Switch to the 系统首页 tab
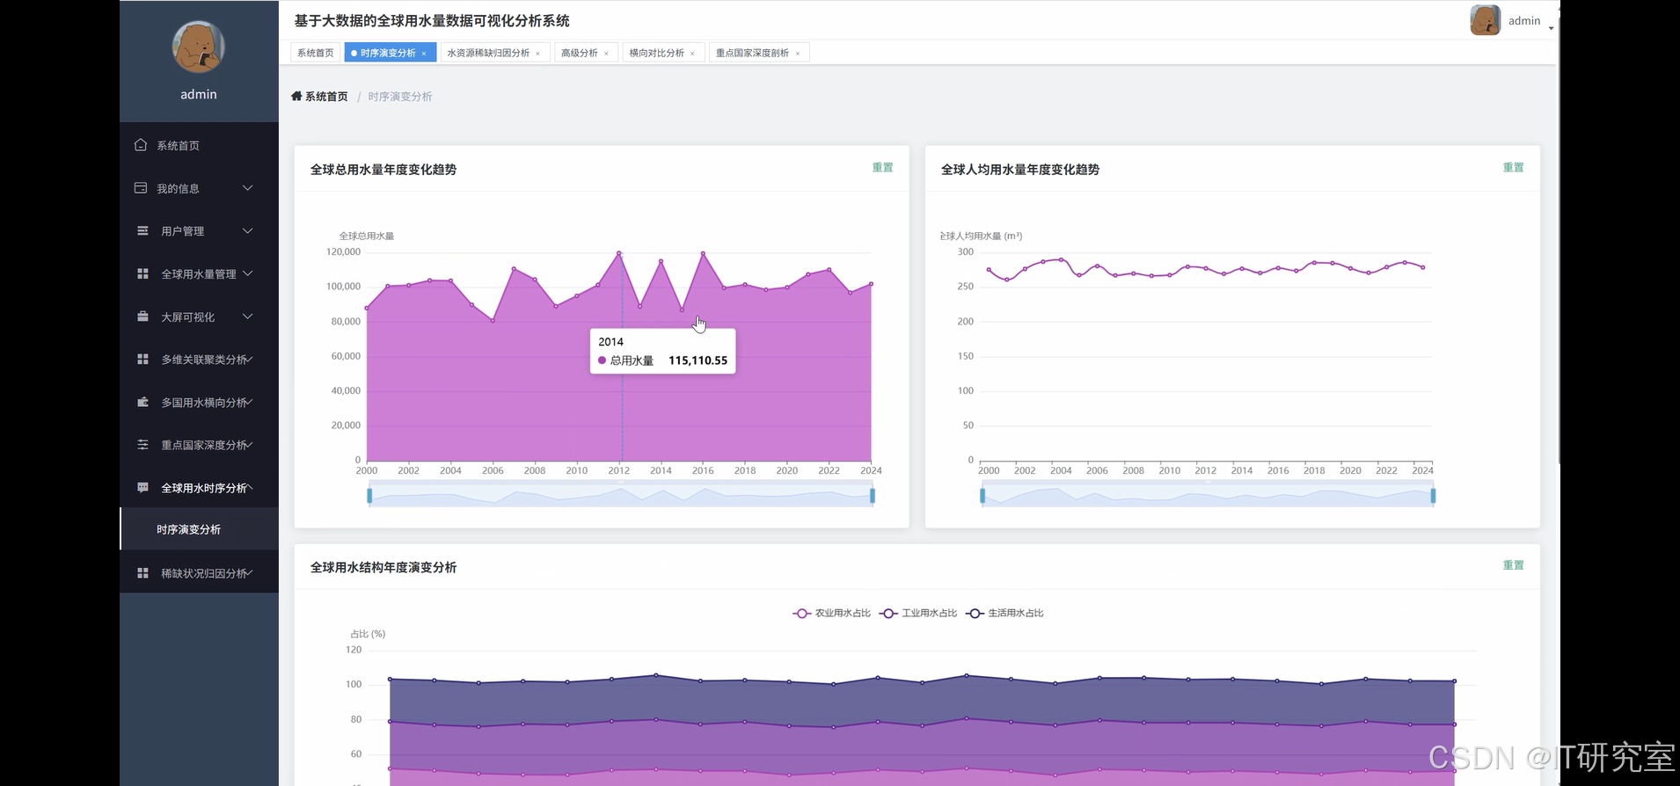Screen dimensions: 1680x786 pos(315,53)
